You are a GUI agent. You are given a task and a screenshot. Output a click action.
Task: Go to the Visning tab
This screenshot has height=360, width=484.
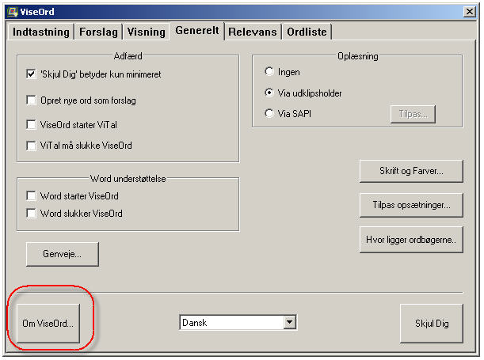tap(147, 32)
